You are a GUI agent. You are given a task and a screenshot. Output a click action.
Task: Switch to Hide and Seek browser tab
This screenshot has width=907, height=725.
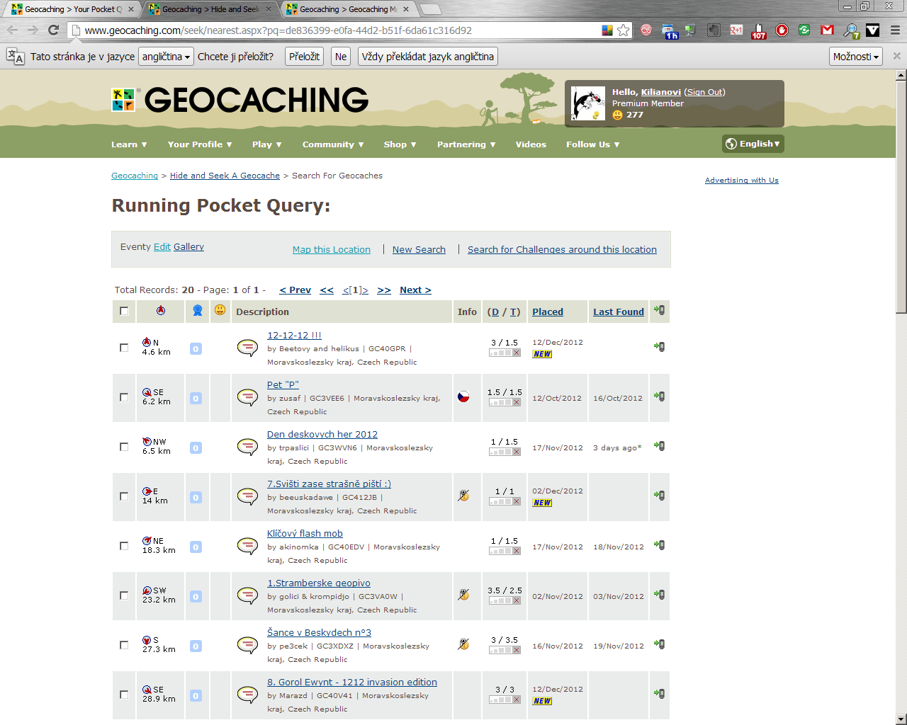coord(210,9)
